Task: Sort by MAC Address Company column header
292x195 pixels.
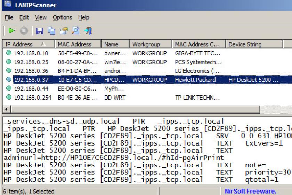Action: (199, 44)
